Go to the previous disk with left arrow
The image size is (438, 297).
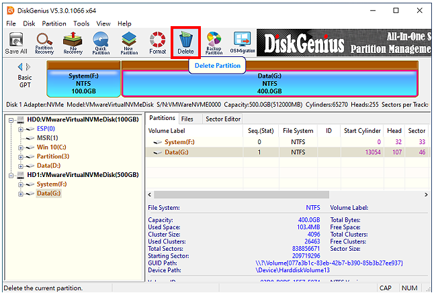click(x=20, y=67)
